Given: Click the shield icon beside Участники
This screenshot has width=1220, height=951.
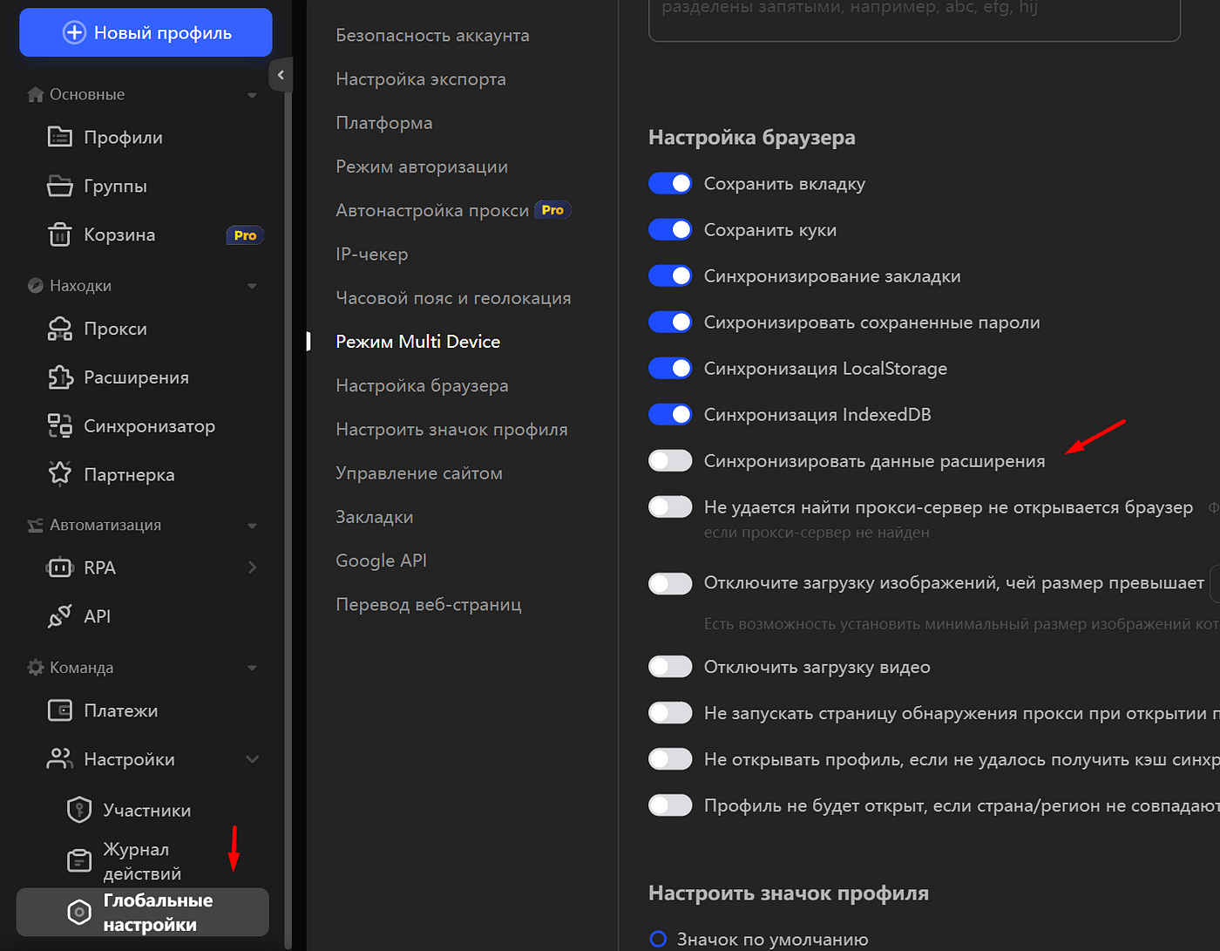Looking at the screenshot, I should click(x=79, y=810).
